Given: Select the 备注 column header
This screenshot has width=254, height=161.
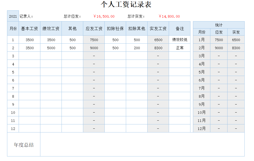Looking at the screenshot, I should coord(180,29).
